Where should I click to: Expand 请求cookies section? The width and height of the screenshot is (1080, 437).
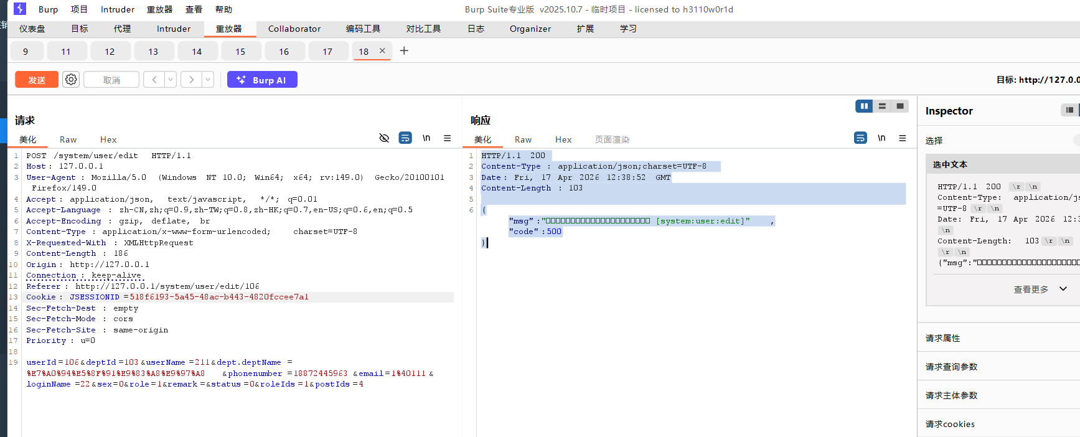tap(998, 424)
